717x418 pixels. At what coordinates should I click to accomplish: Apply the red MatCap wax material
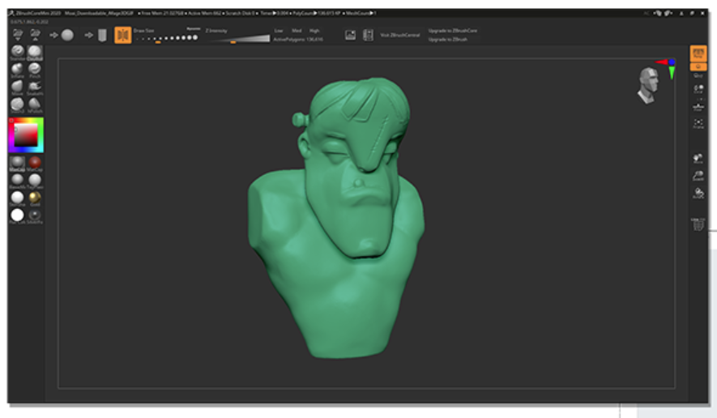35,163
